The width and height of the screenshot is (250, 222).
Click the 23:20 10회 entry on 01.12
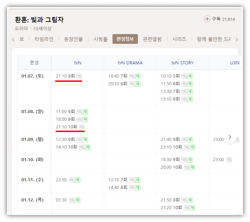178,208
